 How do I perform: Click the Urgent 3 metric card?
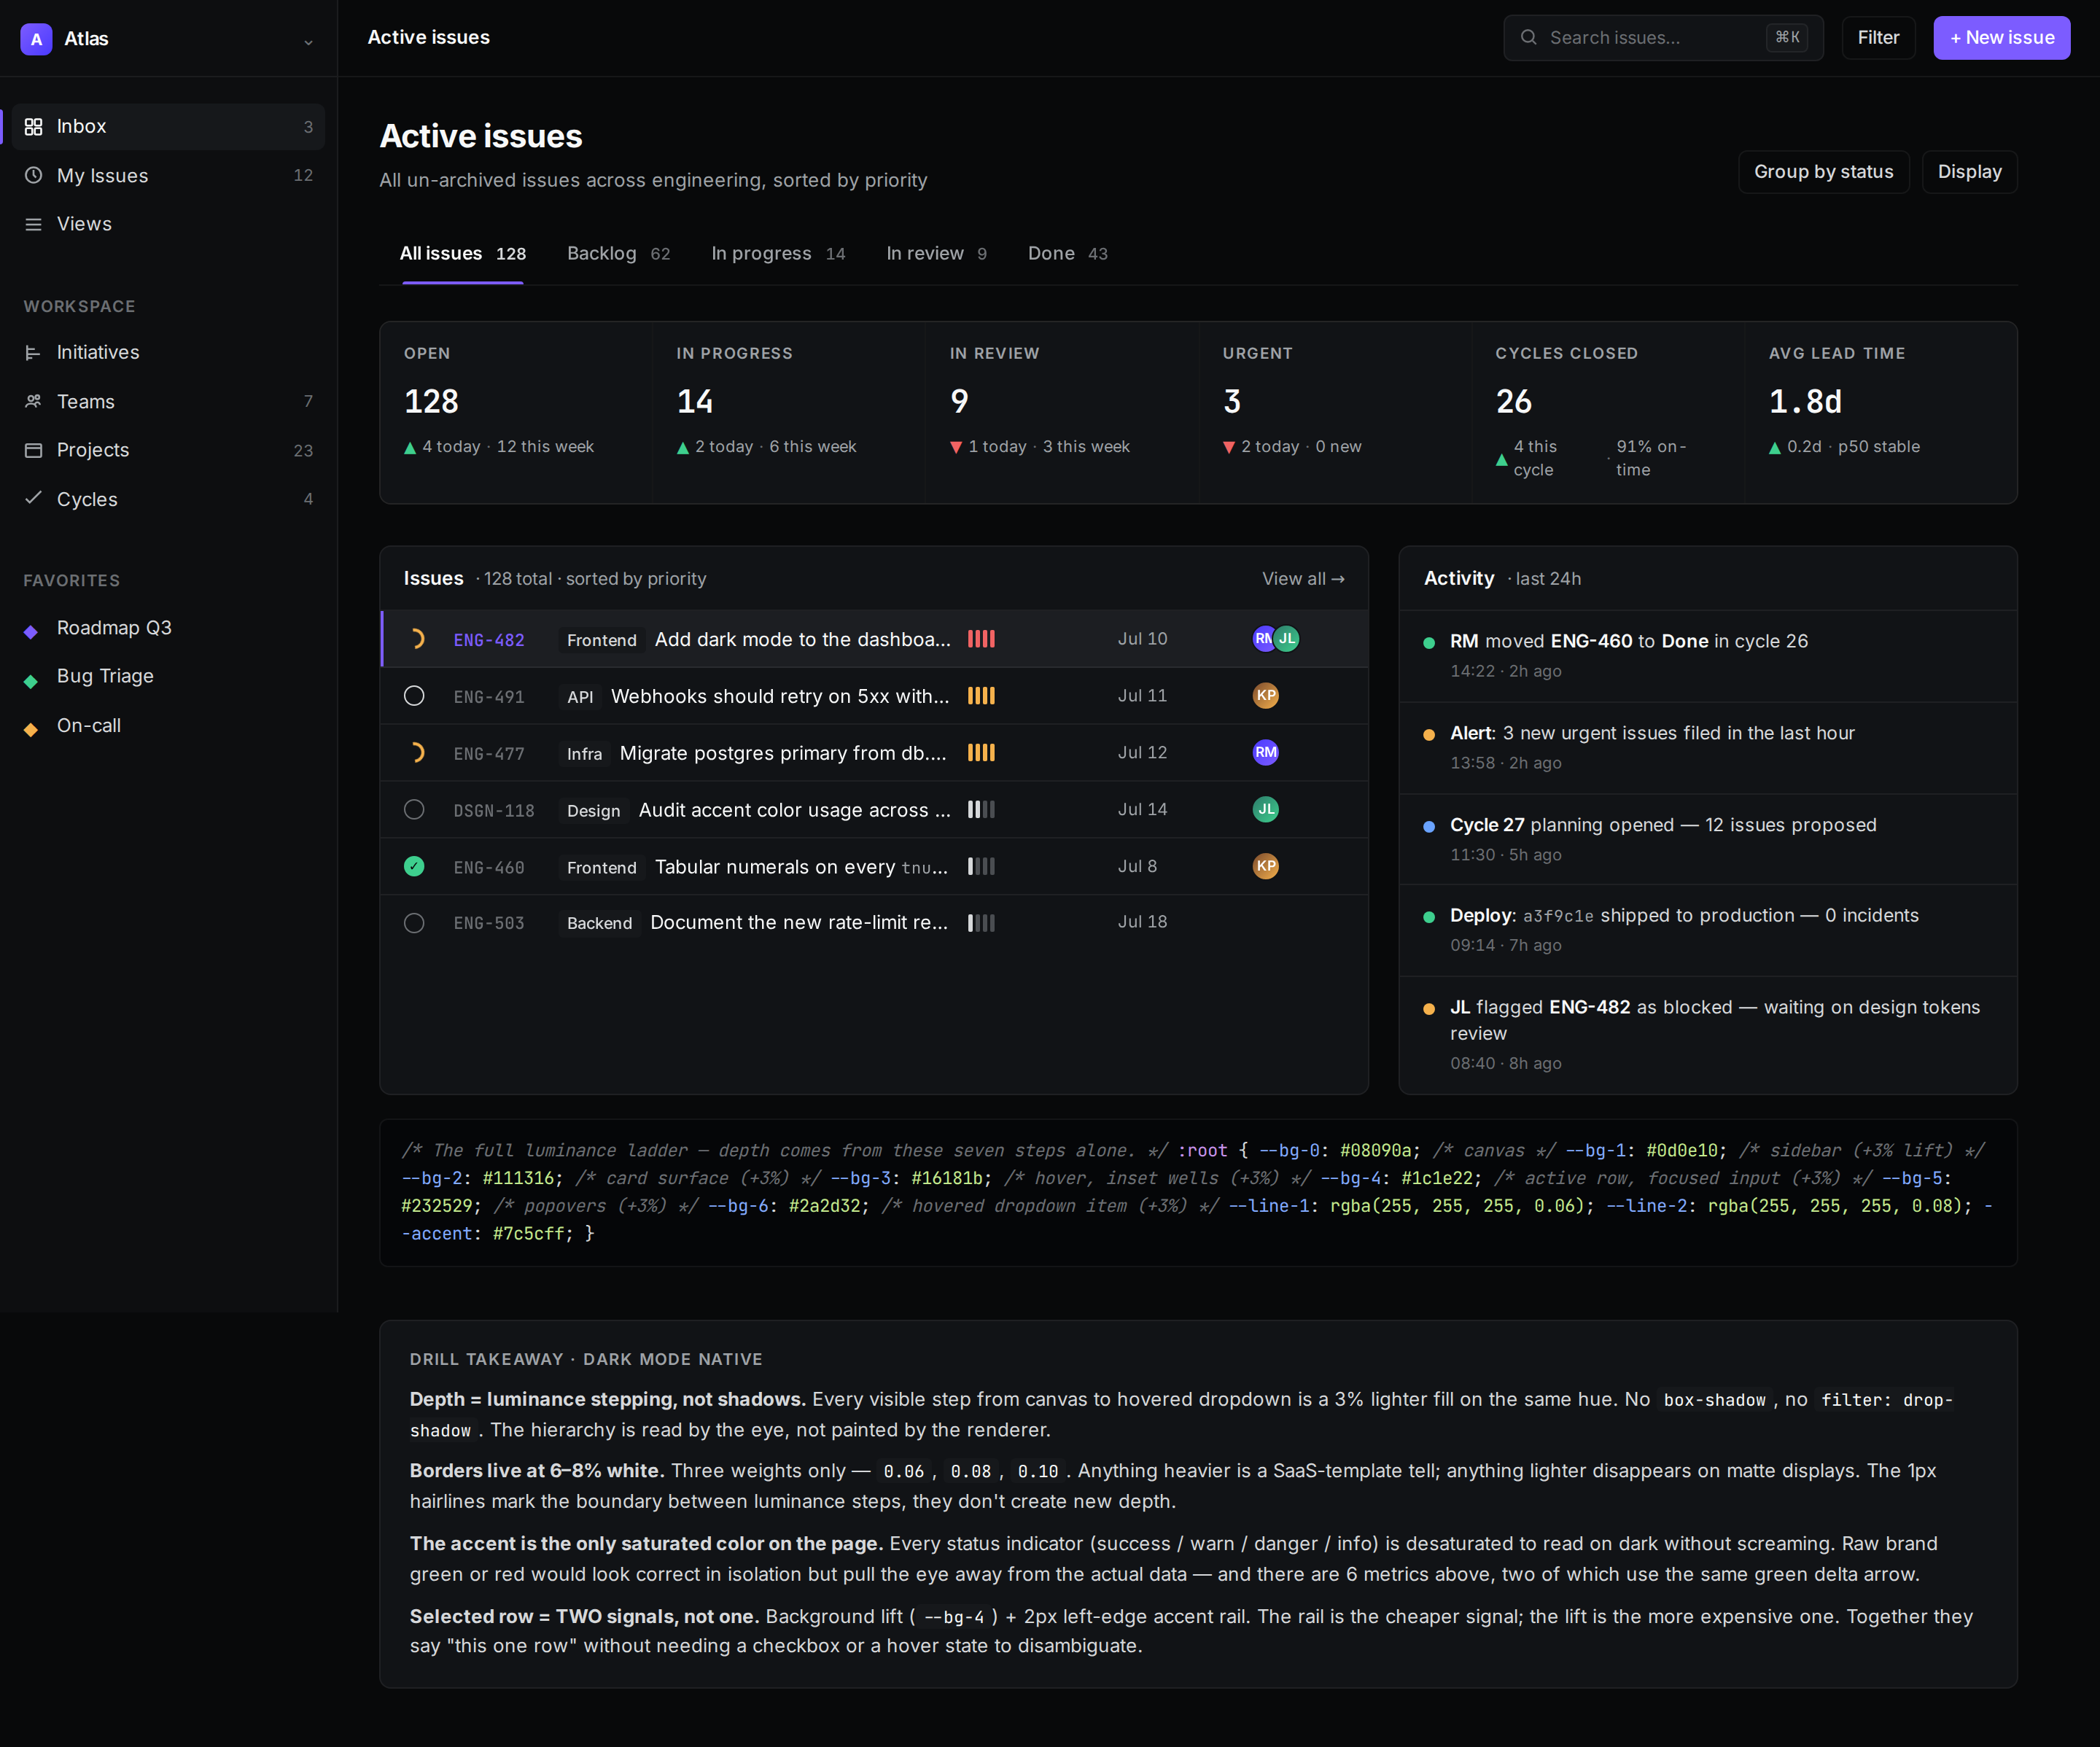1335,413
